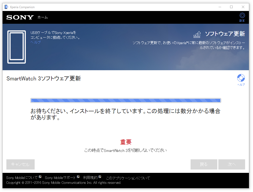Click the Copyright 2011-2016 footer text
This screenshot has height=192, width=253.
click(x=64, y=183)
